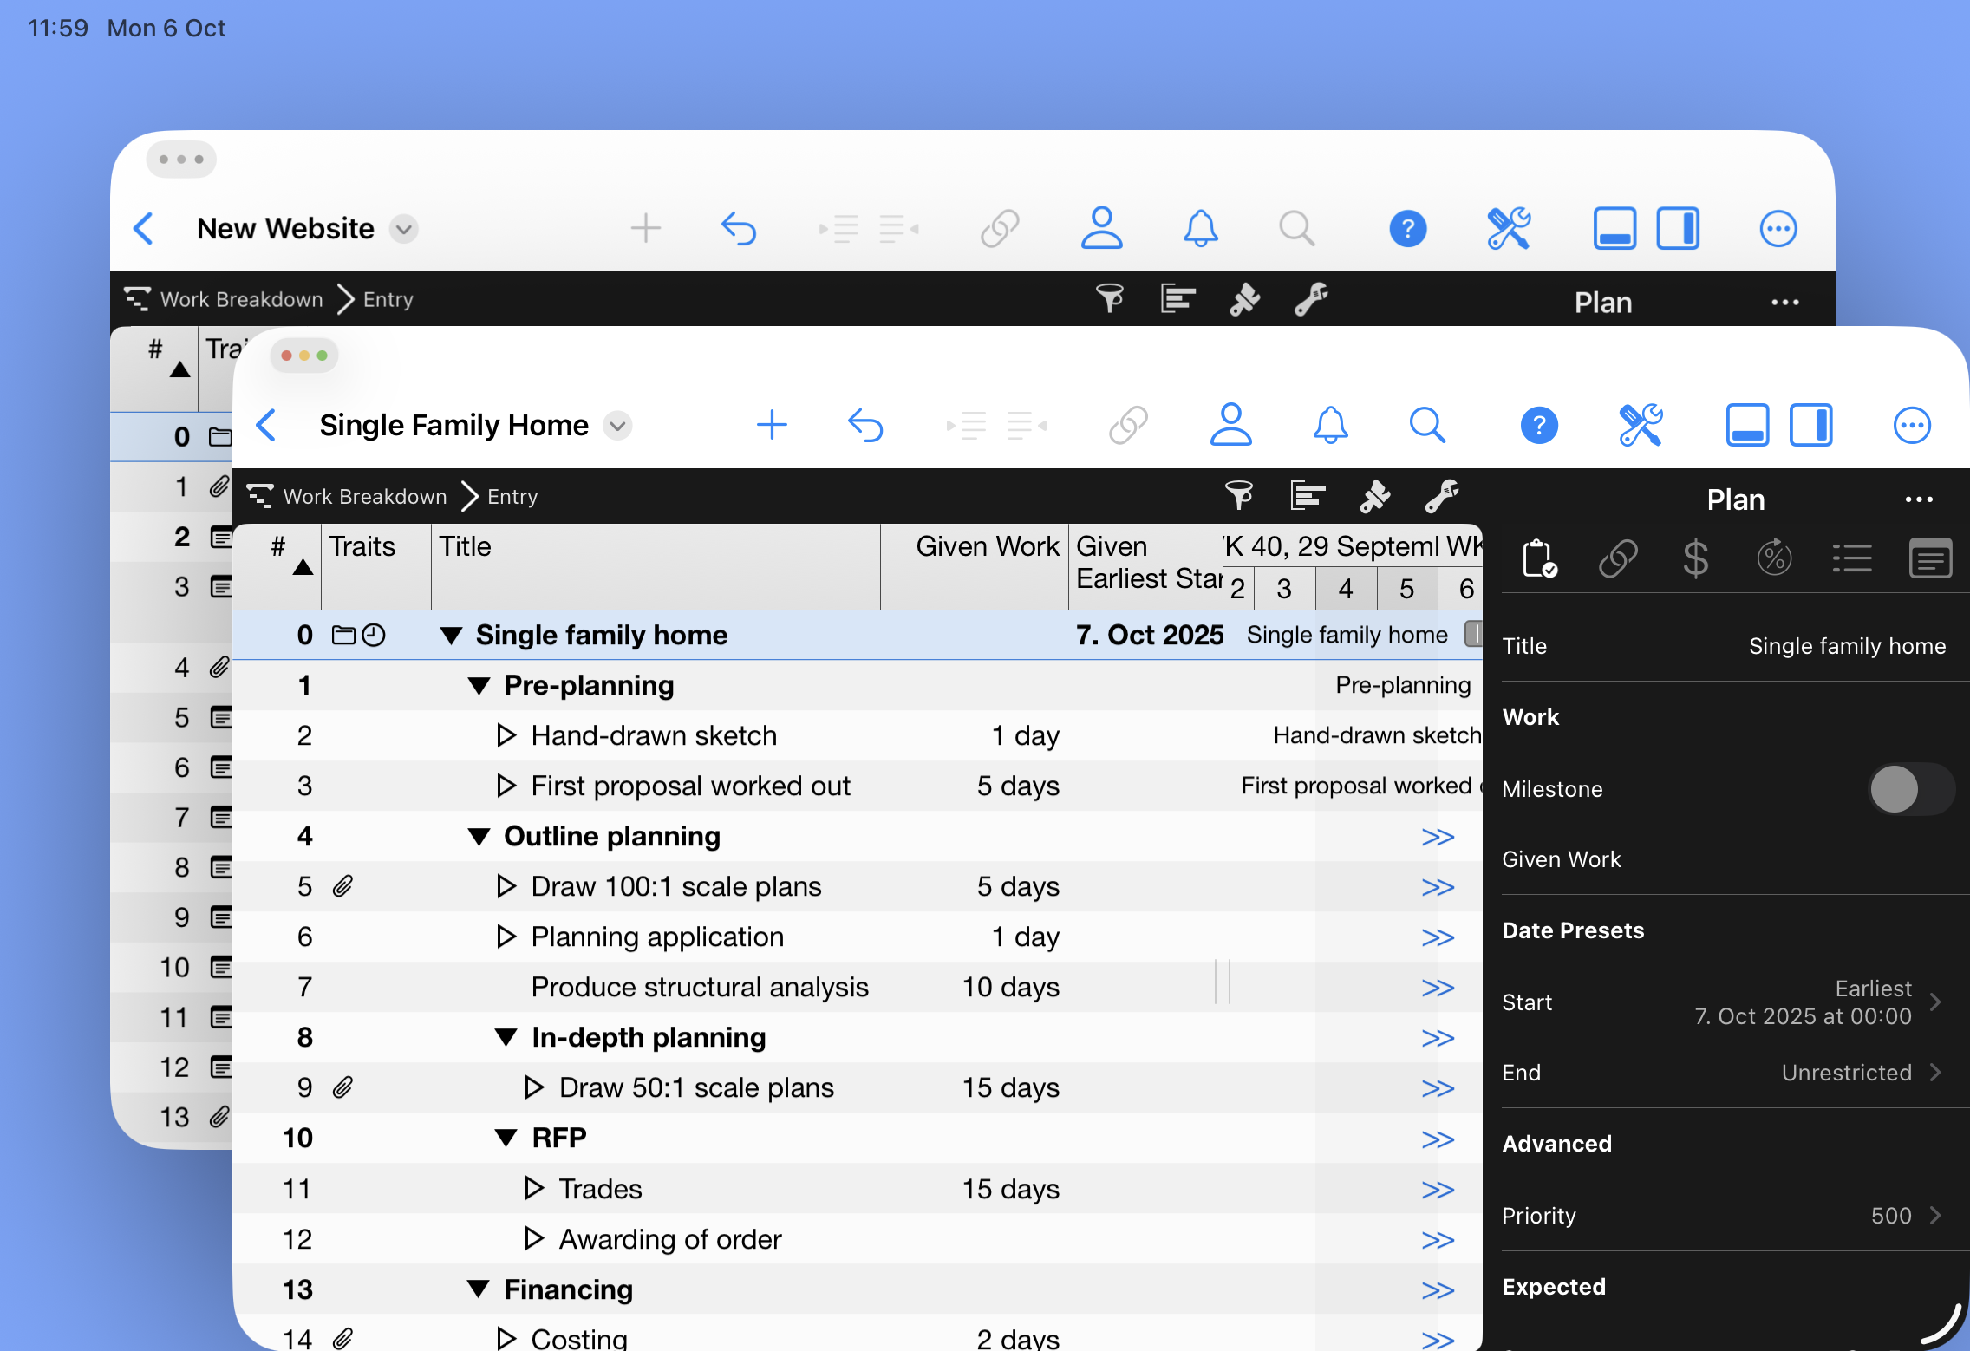
Task: Click the Entry breadcrumb item
Action: pyautogui.click(x=512, y=496)
